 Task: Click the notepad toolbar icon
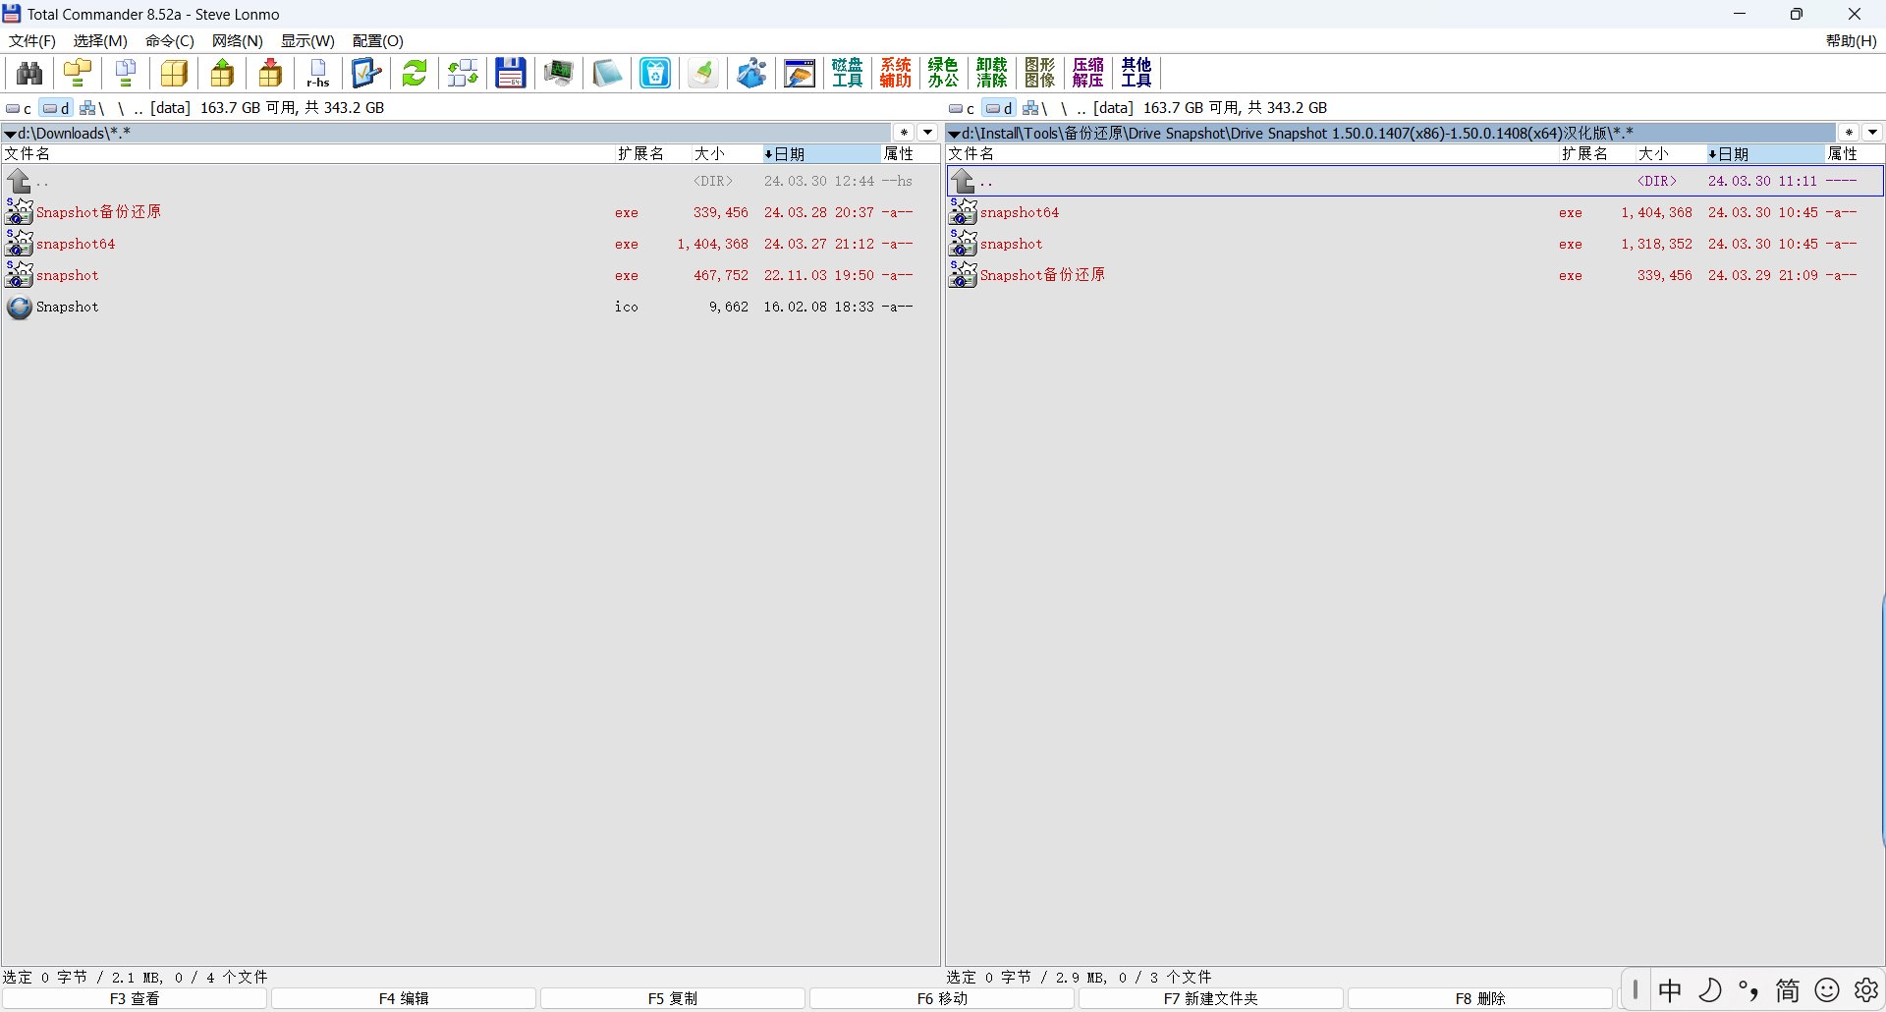click(607, 74)
